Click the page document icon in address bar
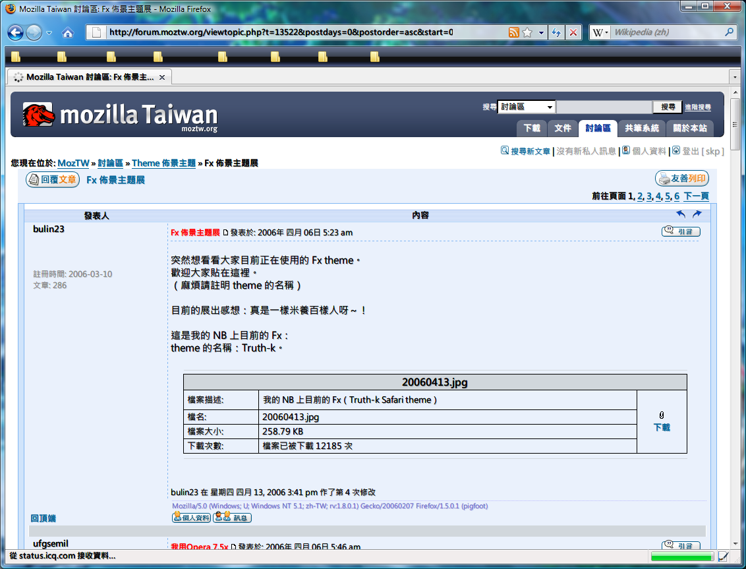This screenshot has width=746, height=569. click(x=97, y=32)
